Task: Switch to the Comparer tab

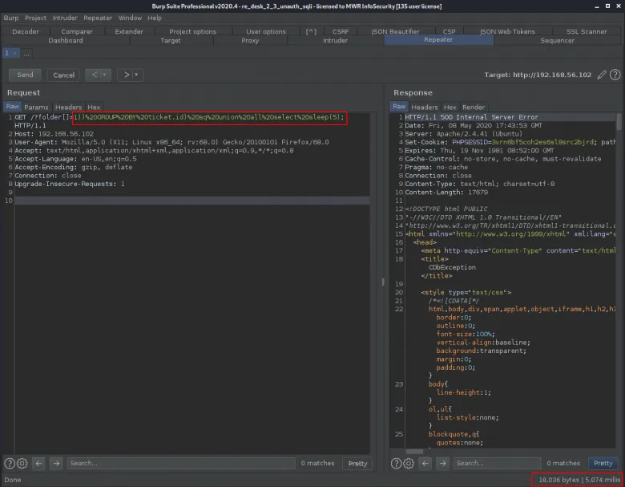Action: point(77,31)
